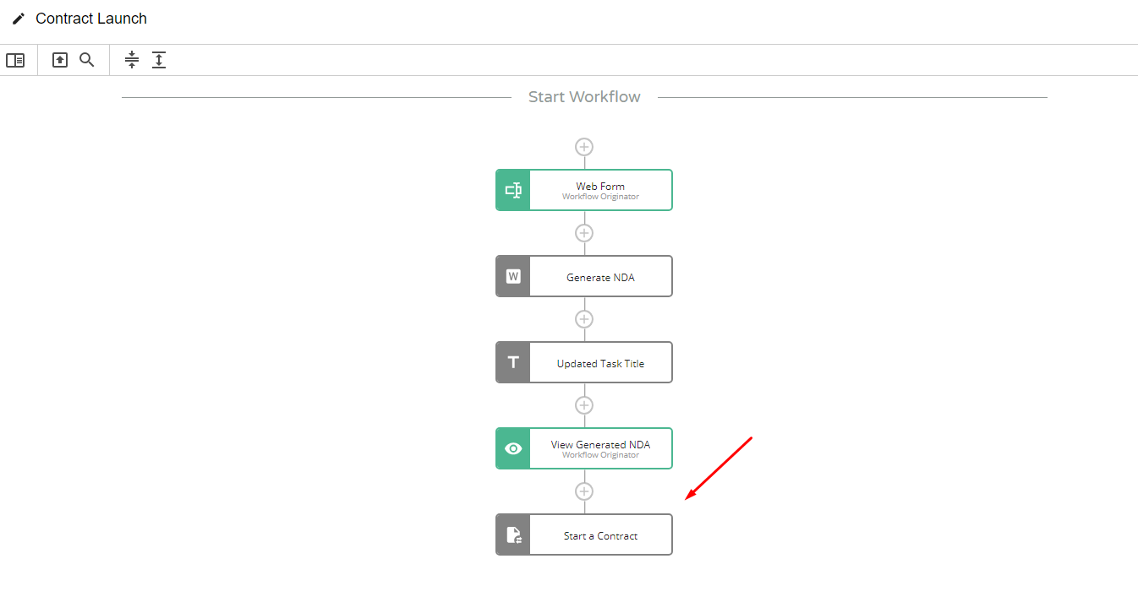The image size is (1138, 613).
Task: Select the Updated Task Title step
Action: point(584,362)
